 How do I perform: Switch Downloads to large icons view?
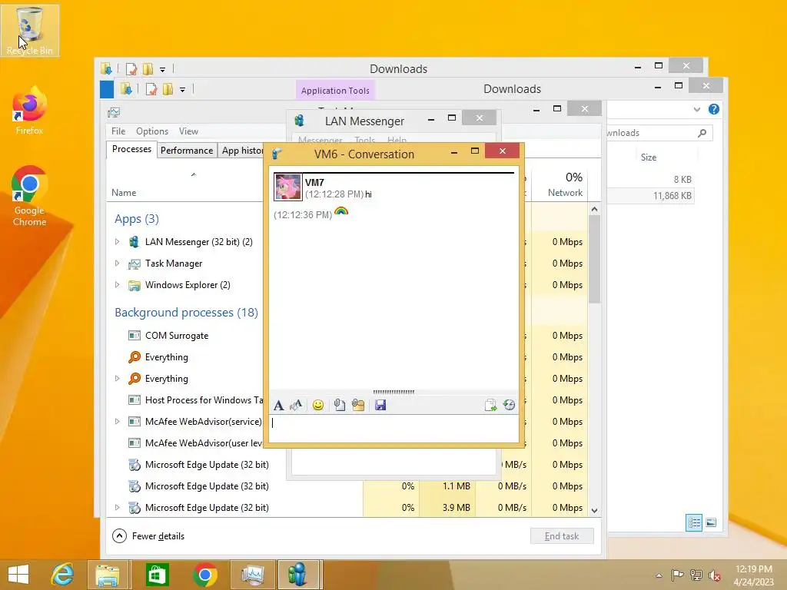pyautogui.click(x=711, y=522)
